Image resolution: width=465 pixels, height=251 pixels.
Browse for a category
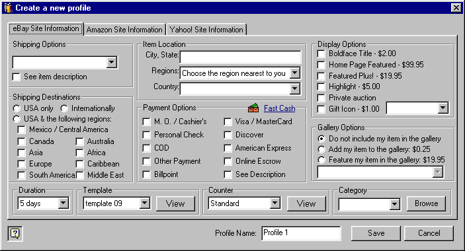pos(426,203)
